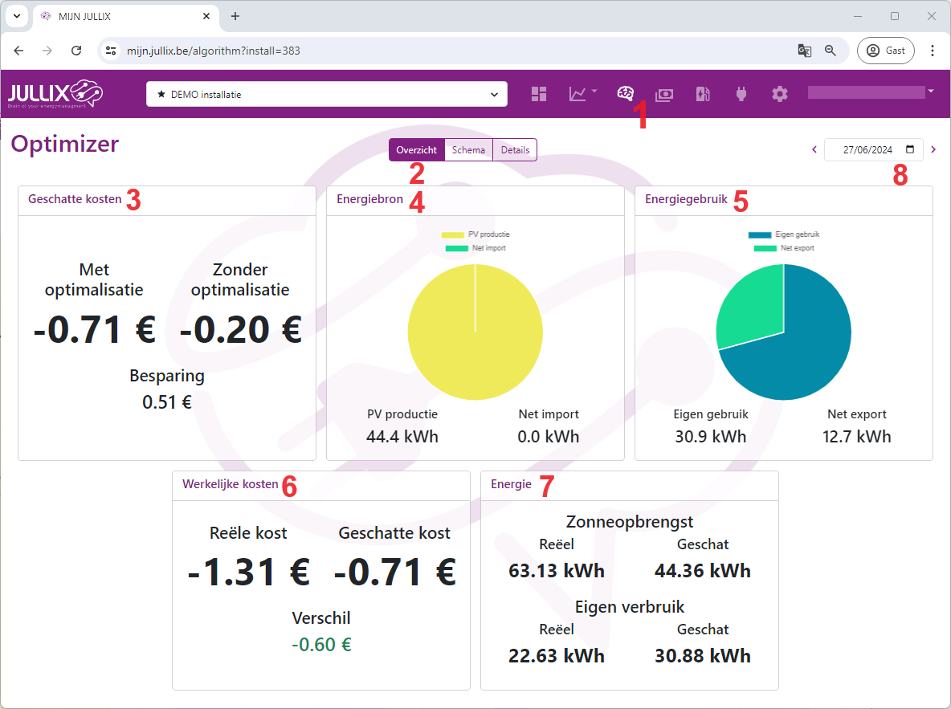Open the money/costs icon in navbar
Image resolution: width=951 pixels, height=709 pixels.
(664, 94)
